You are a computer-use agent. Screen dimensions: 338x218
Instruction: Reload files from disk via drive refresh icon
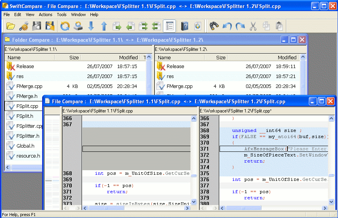pyautogui.click(x=78, y=26)
